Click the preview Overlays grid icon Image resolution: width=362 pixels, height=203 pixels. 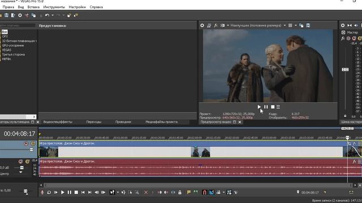point(290,25)
